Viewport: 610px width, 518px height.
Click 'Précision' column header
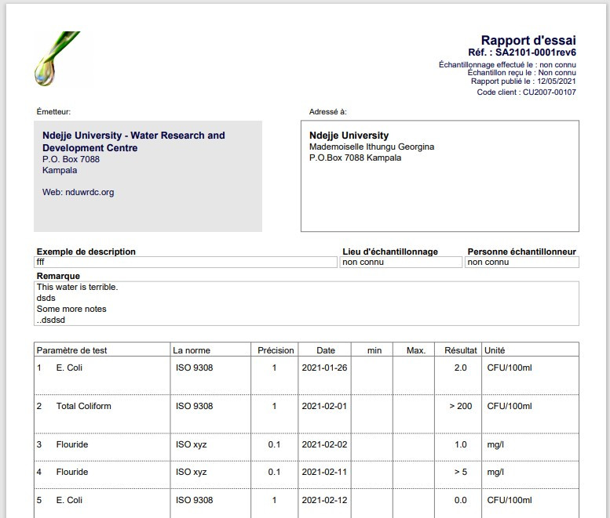pos(276,350)
